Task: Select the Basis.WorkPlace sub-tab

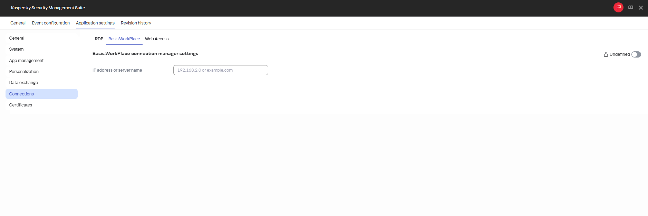Action: coord(124,39)
